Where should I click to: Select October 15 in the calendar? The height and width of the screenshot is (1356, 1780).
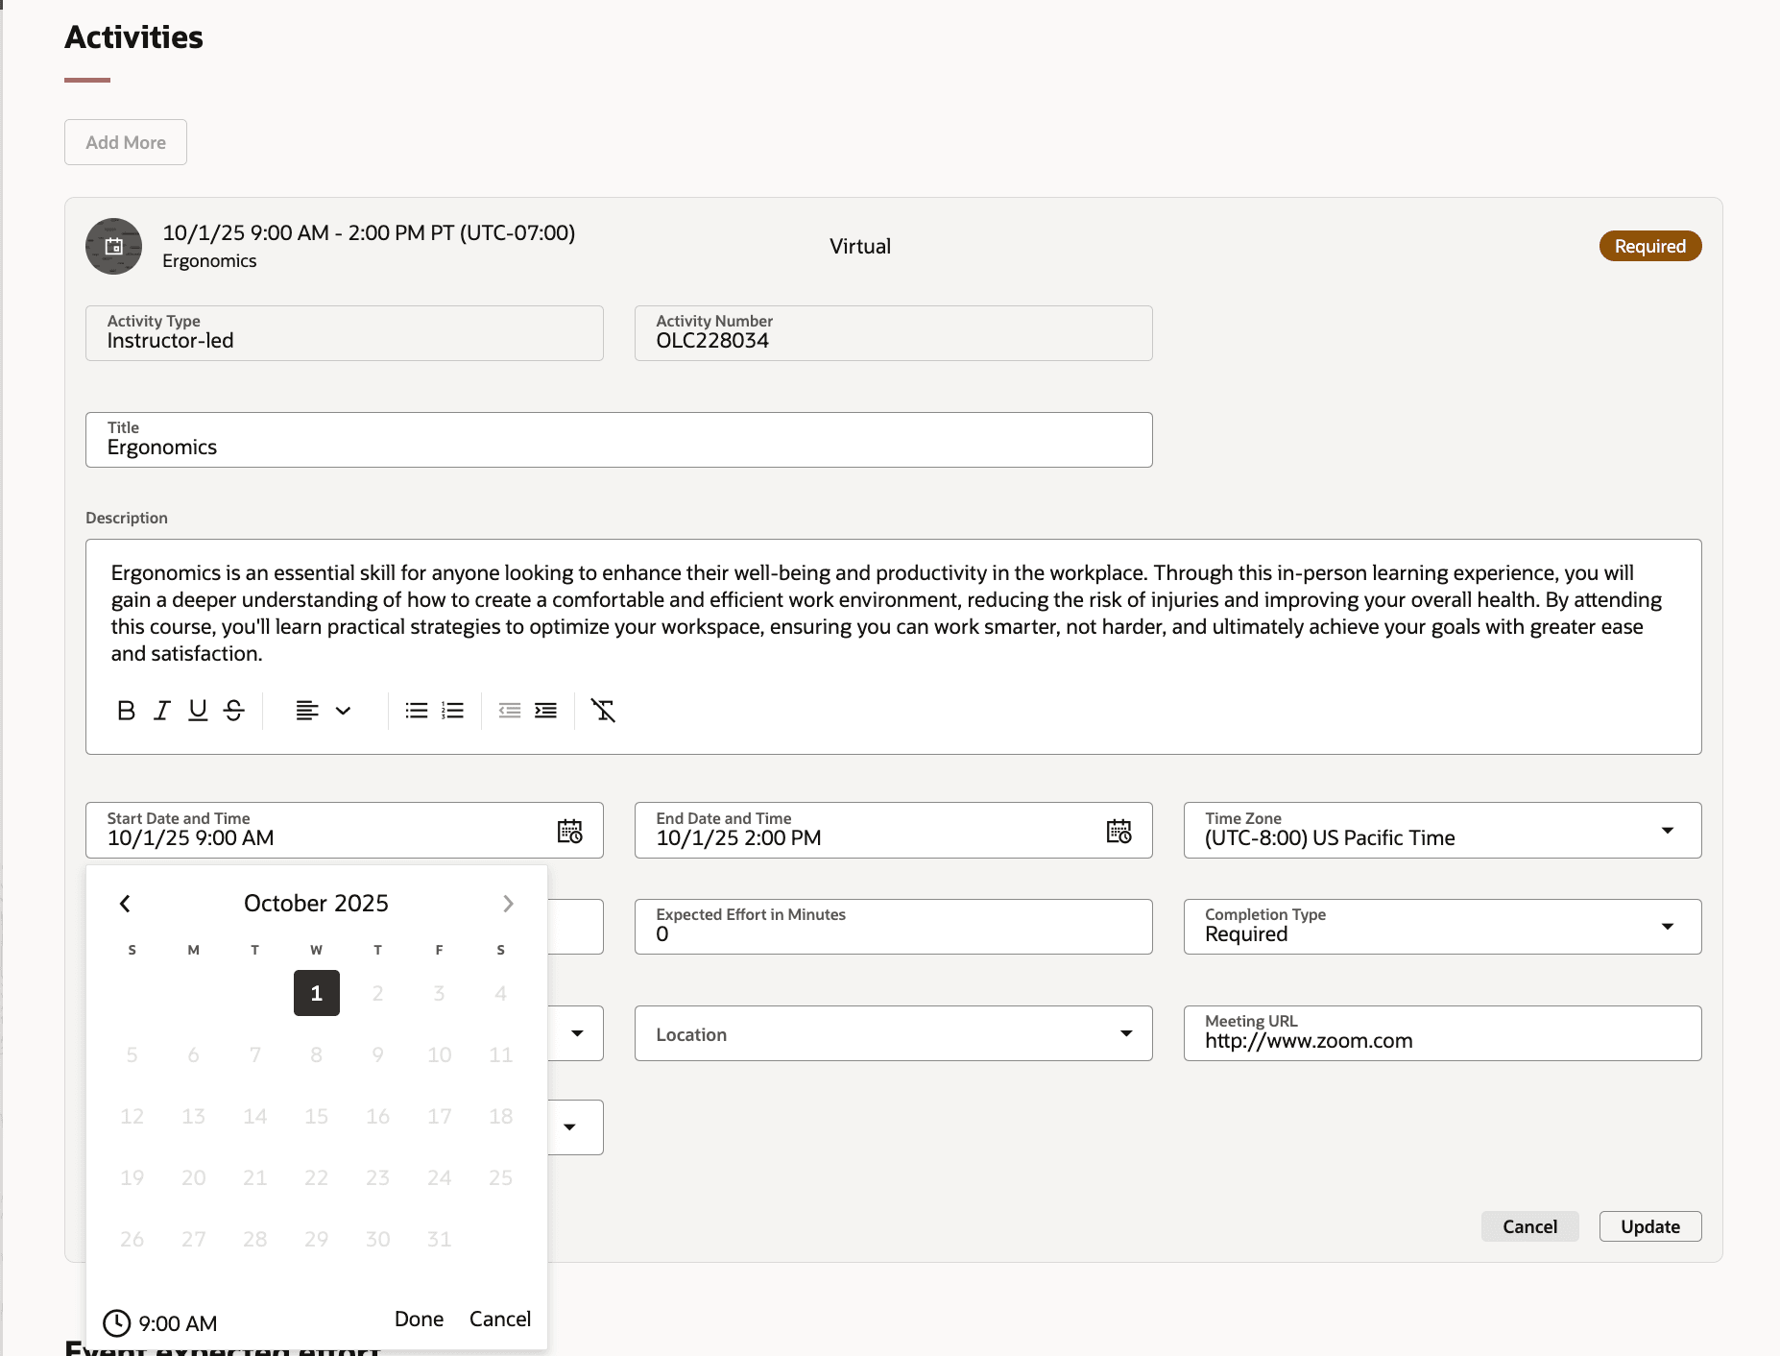pyautogui.click(x=316, y=1115)
